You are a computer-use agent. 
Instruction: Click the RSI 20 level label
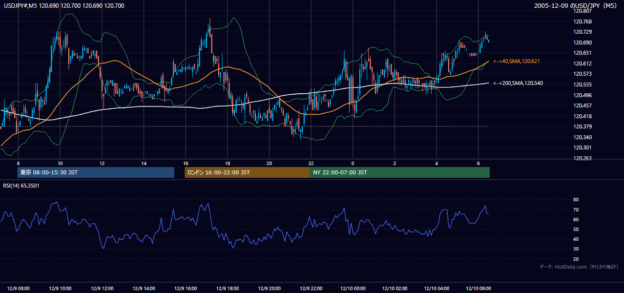click(576, 259)
